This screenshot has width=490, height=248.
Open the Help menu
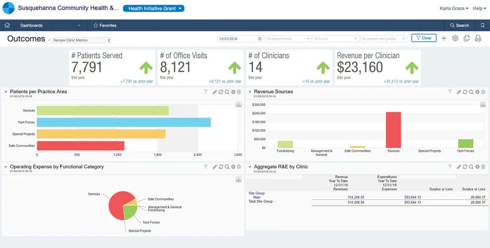point(480,9)
